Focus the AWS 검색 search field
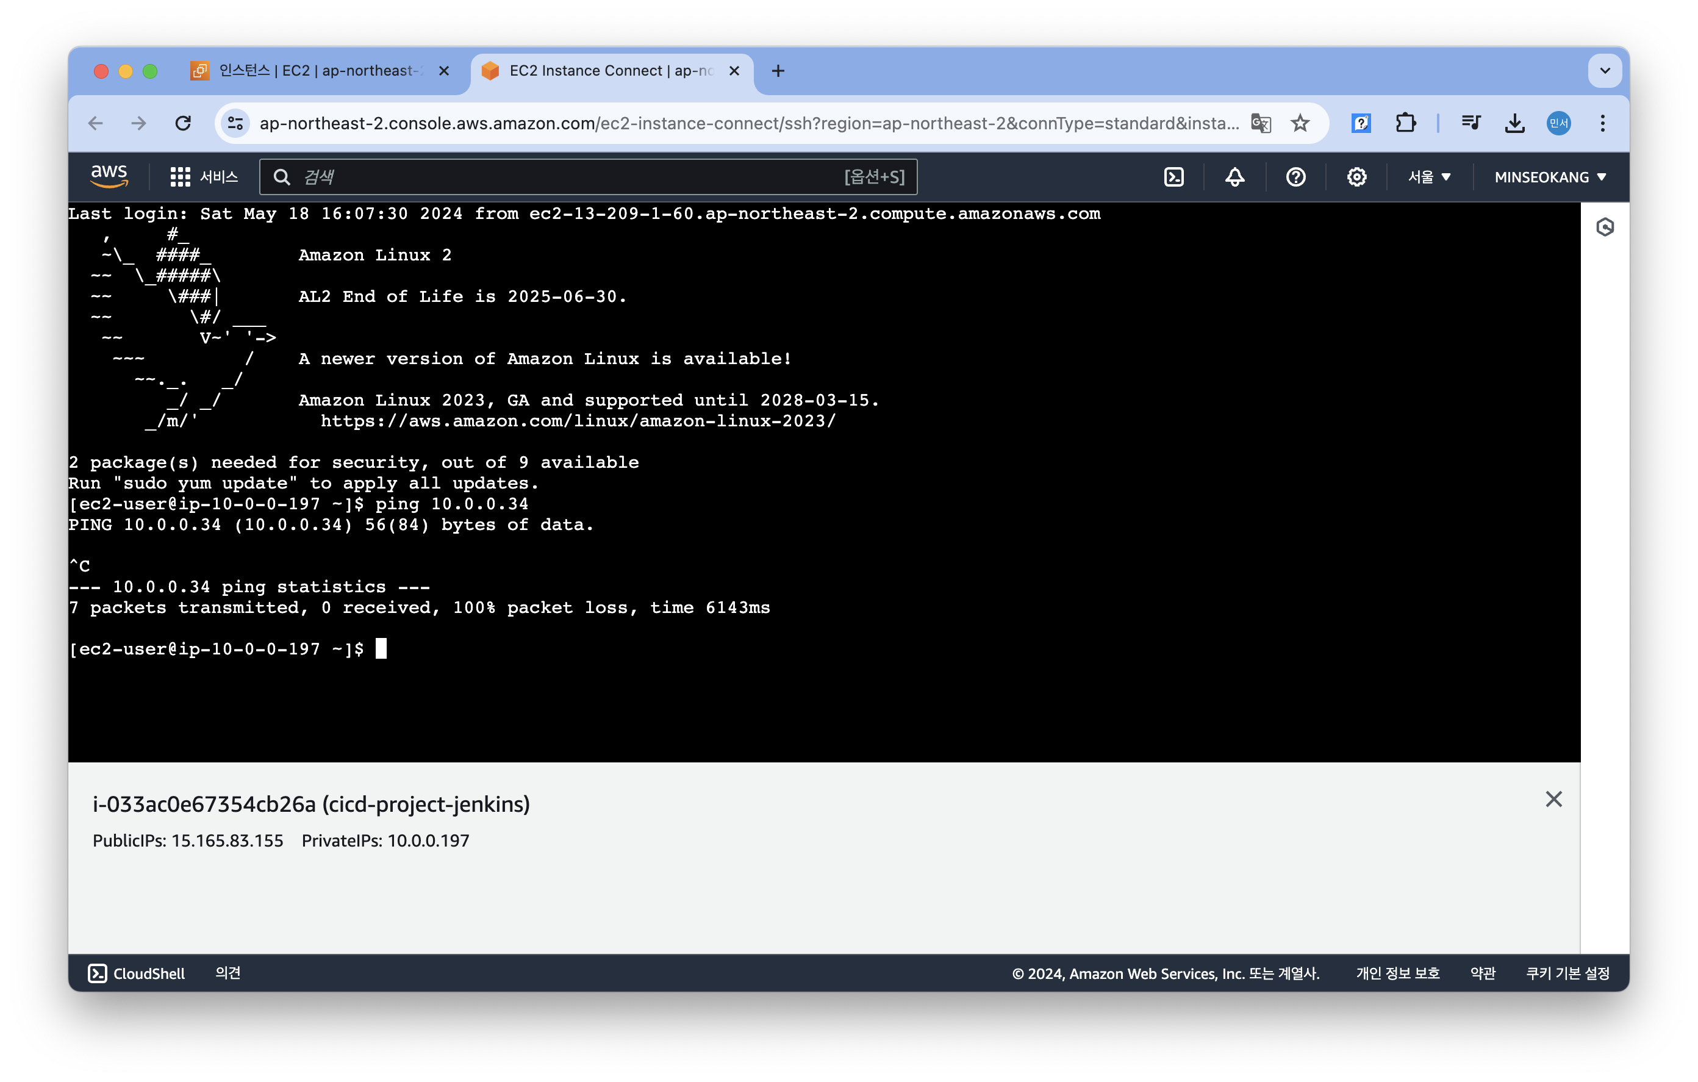The image size is (1698, 1082). click(x=564, y=177)
